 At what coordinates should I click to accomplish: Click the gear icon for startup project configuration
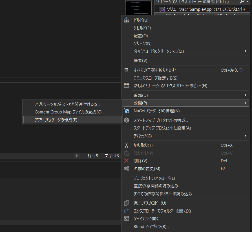pos(127,120)
